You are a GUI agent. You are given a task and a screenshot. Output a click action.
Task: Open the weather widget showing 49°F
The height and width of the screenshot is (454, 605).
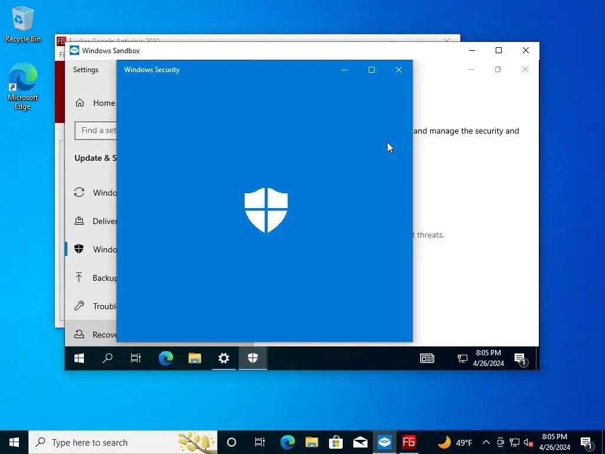tap(456, 442)
